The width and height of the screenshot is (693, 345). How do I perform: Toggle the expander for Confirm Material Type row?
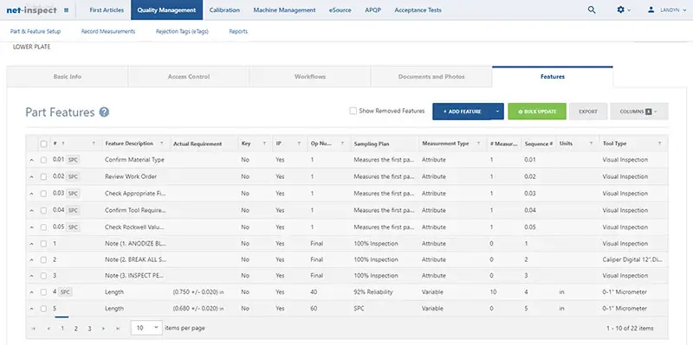pos(31,160)
